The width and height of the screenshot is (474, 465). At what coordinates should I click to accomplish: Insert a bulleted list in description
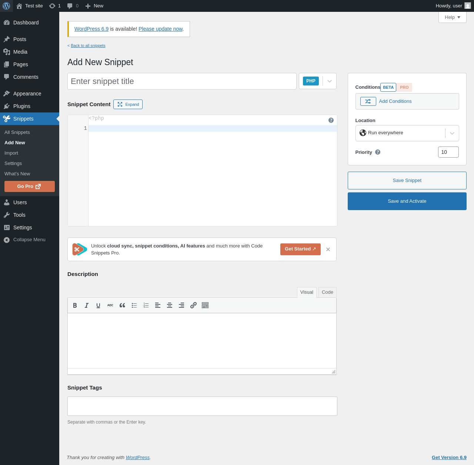click(x=134, y=305)
